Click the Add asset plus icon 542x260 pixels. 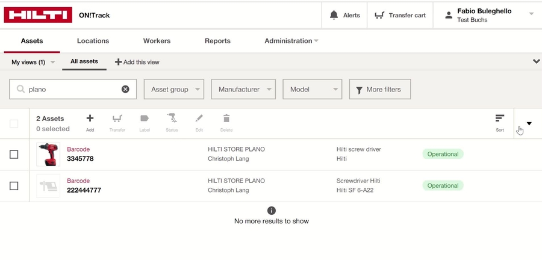point(90,119)
